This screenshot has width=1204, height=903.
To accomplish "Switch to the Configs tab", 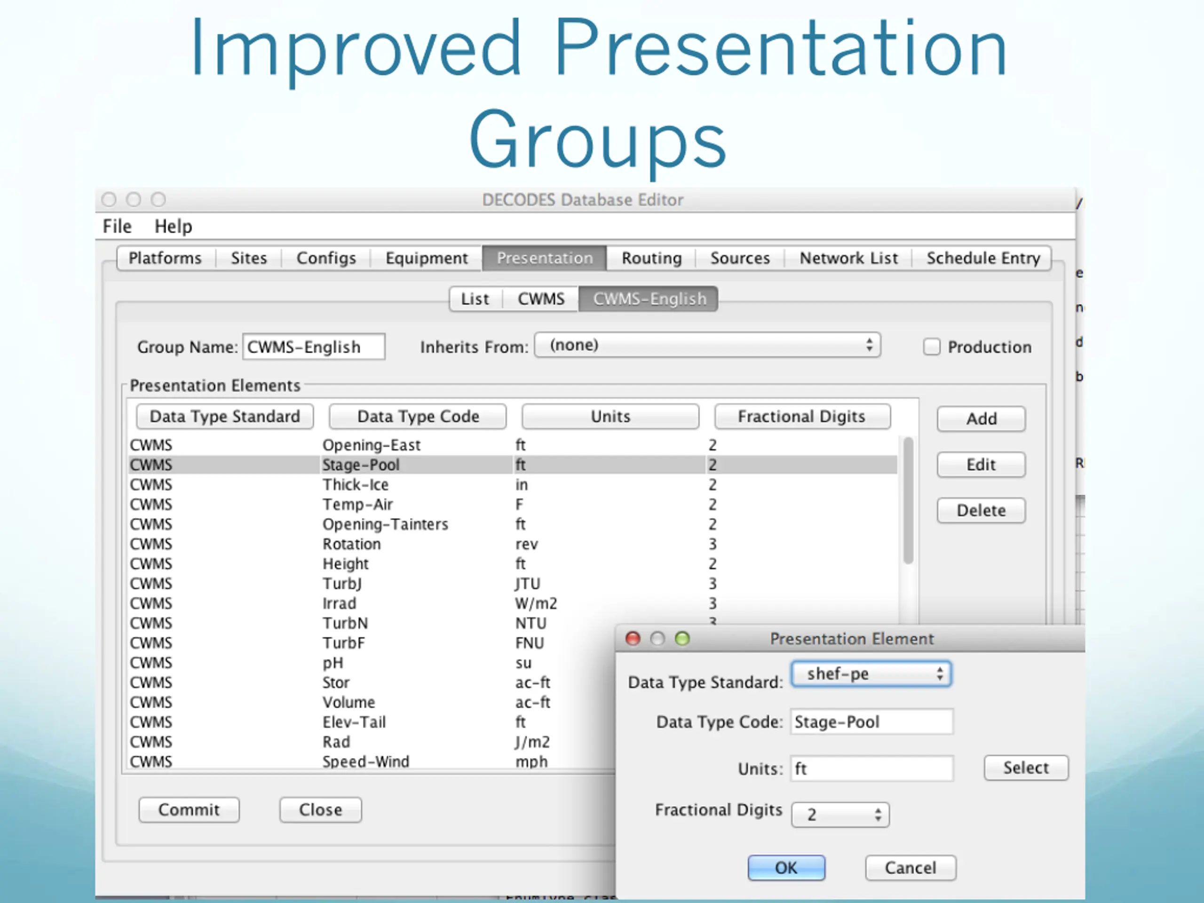I will click(x=326, y=258).
